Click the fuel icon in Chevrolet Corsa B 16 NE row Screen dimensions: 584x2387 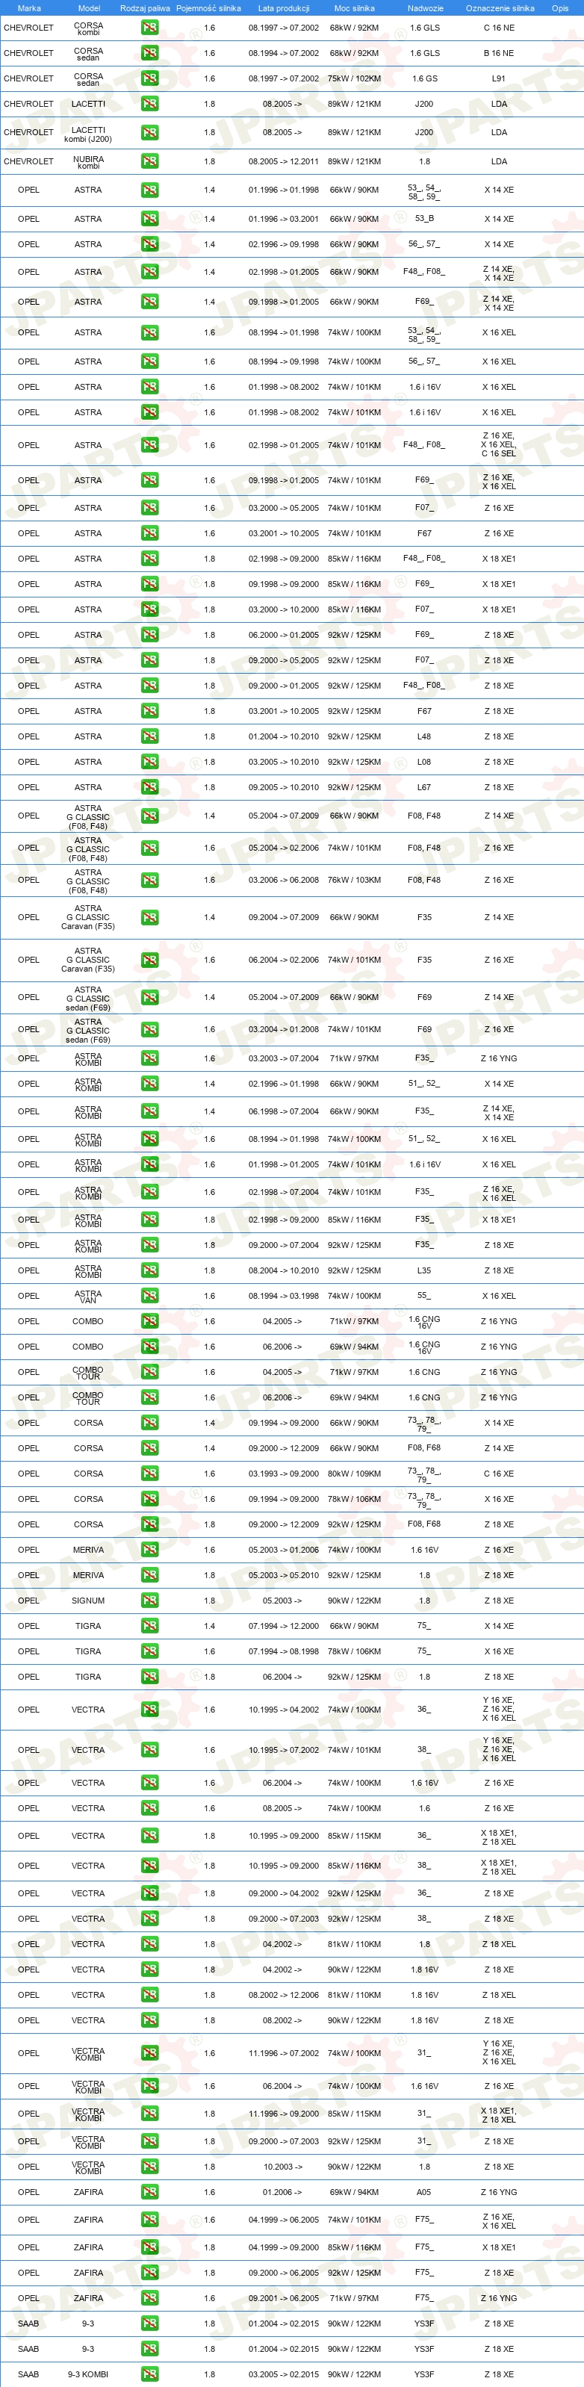pos(149,53)
